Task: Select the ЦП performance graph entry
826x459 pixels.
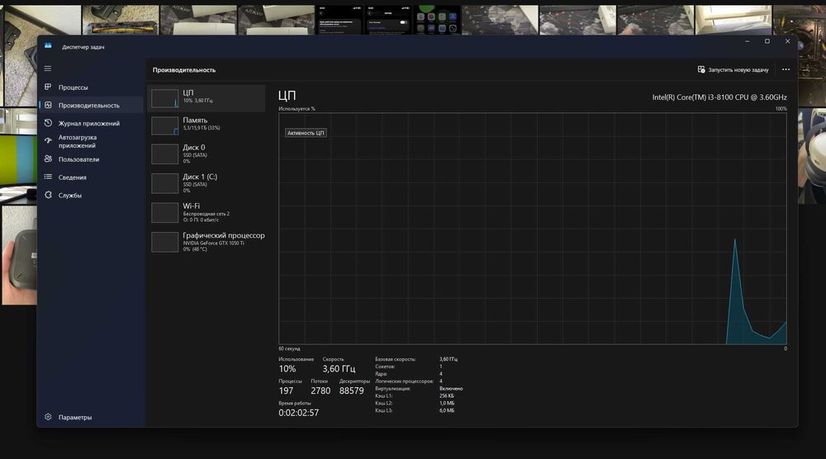Action: [x=206, y=98]
